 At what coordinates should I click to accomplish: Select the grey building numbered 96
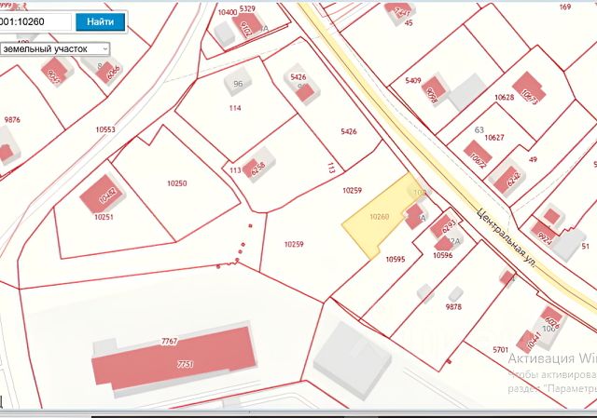coord(238,83)
